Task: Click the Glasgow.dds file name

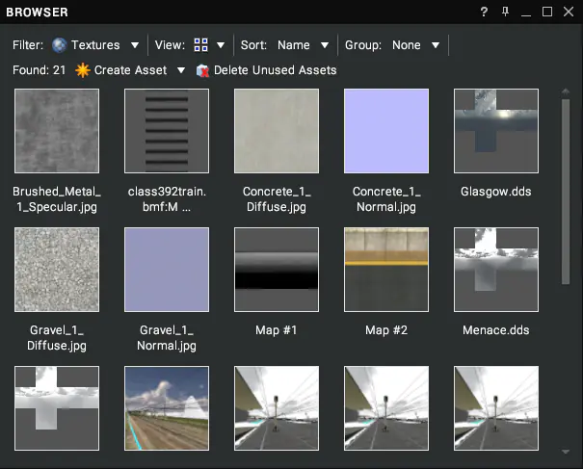Action: pyautogui.click(x=496, y=192)
